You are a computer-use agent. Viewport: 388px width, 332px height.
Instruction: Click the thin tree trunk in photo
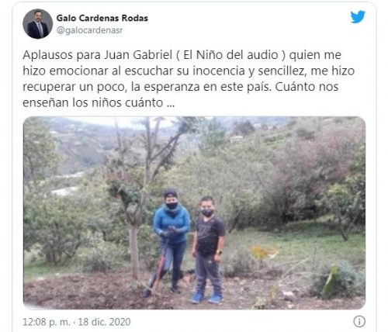134,251
